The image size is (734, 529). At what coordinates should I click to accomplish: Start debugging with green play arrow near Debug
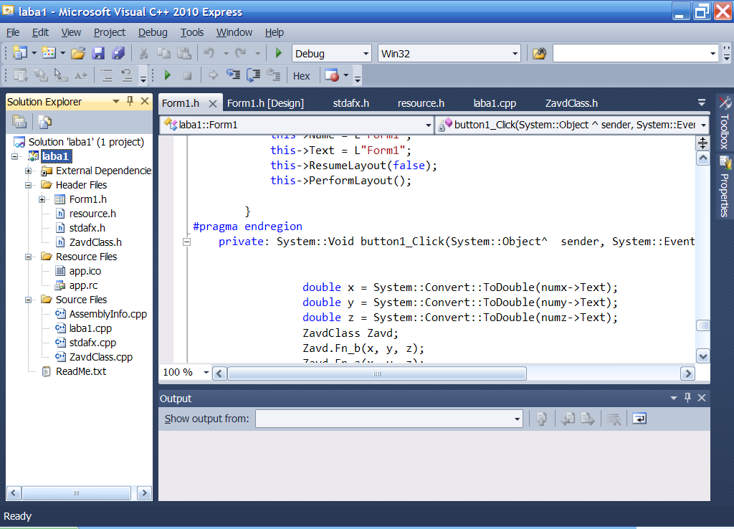point(279,53)
